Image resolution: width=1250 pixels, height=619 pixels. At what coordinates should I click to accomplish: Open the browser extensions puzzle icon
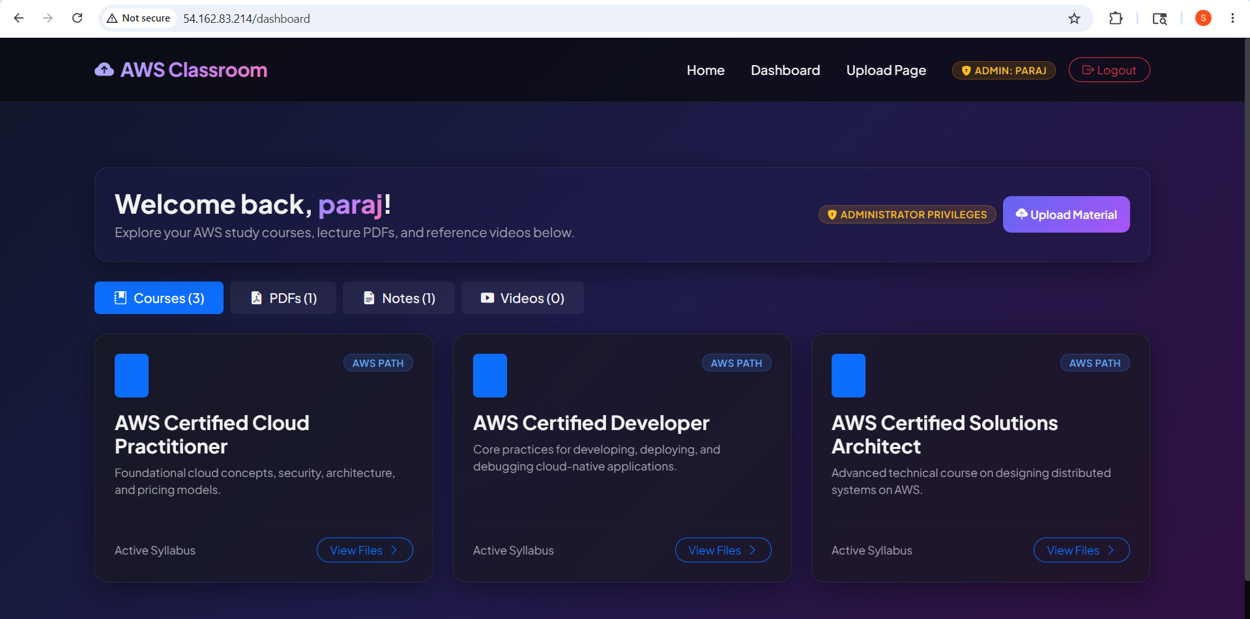[1116, 18]
